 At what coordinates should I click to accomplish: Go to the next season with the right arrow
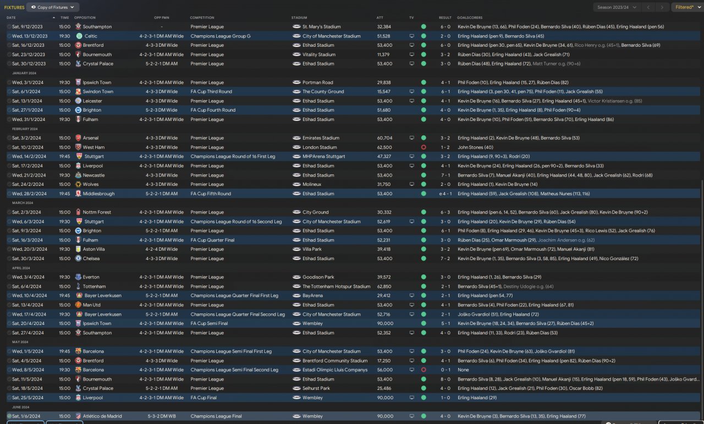662,7
